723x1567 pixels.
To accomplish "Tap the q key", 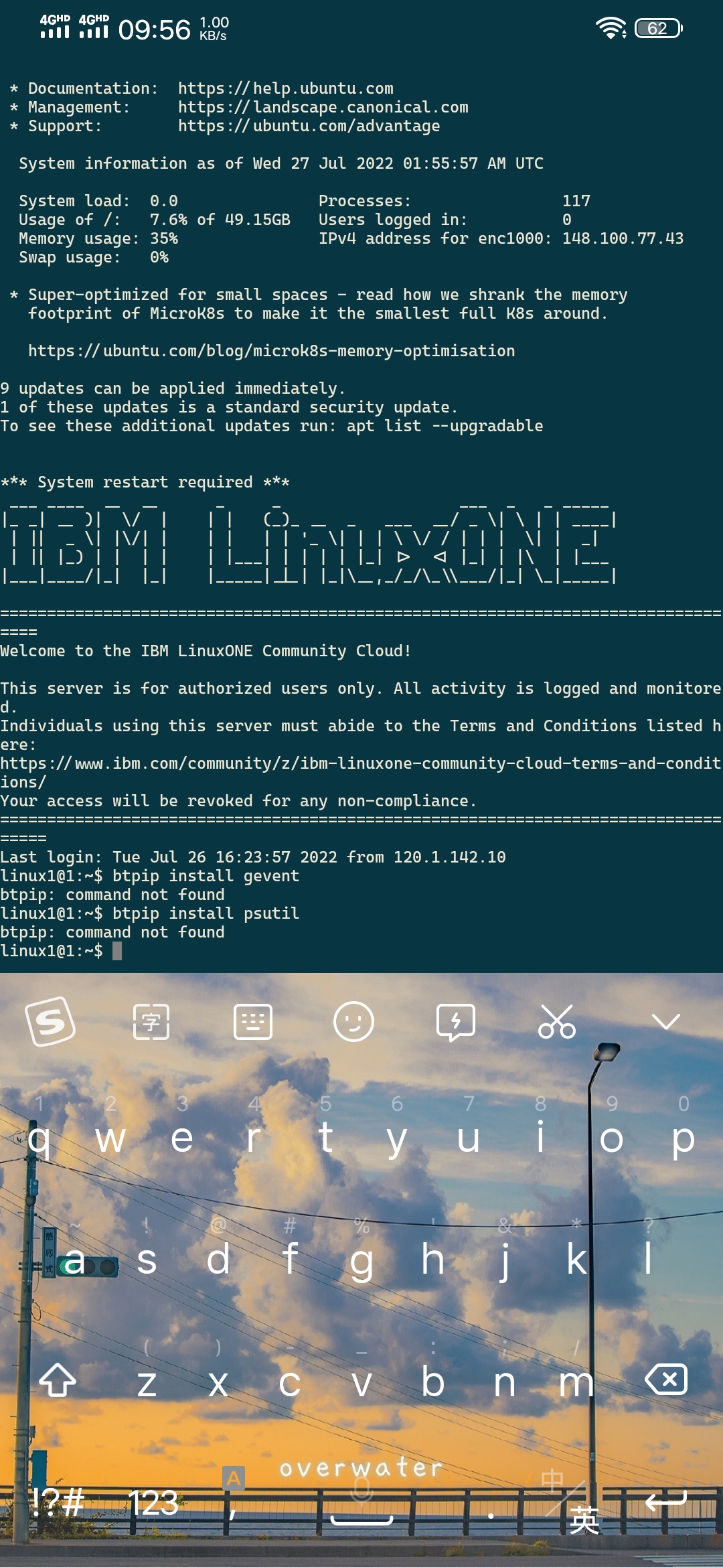I will (x=39, y=1138).
